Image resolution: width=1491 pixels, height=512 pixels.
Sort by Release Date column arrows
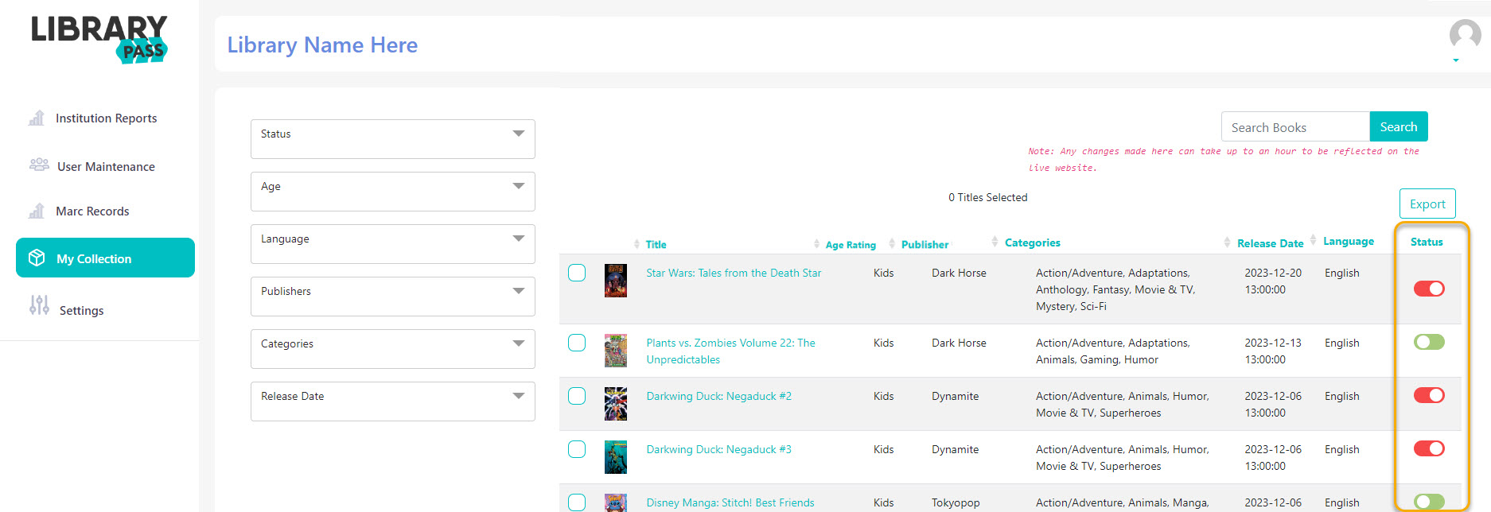[1227, 242]
